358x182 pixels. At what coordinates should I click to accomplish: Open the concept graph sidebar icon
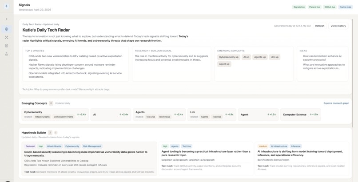click(x=6, y=37)
